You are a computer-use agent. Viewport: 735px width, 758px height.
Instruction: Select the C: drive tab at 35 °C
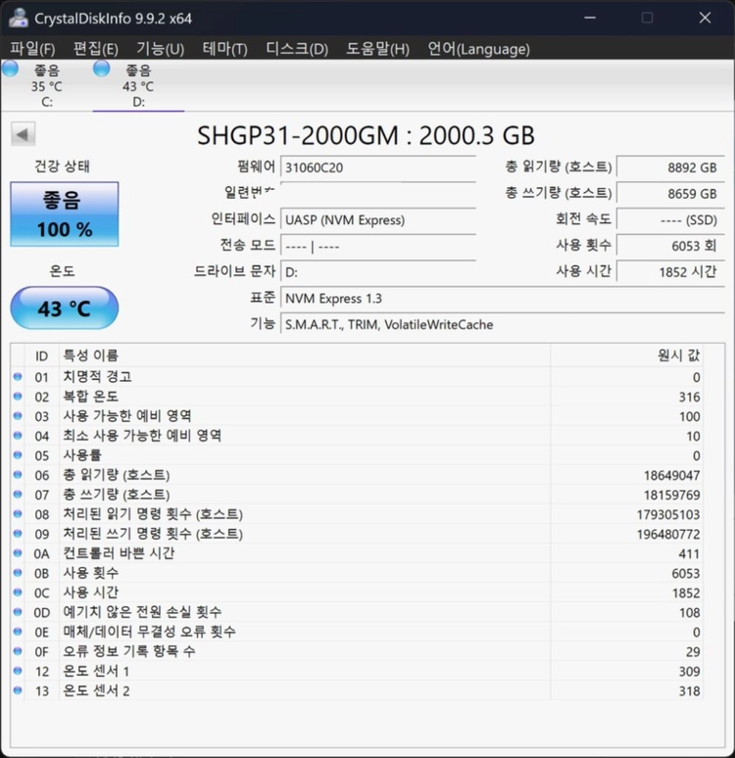coord(46,85)
